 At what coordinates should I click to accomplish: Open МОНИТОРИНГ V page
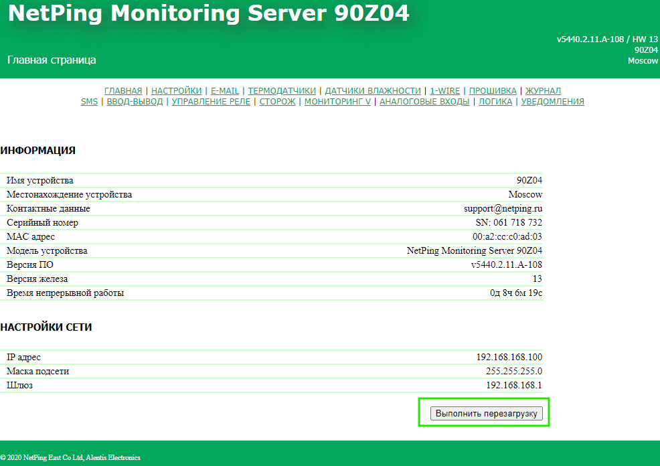[x=337, y=102]
